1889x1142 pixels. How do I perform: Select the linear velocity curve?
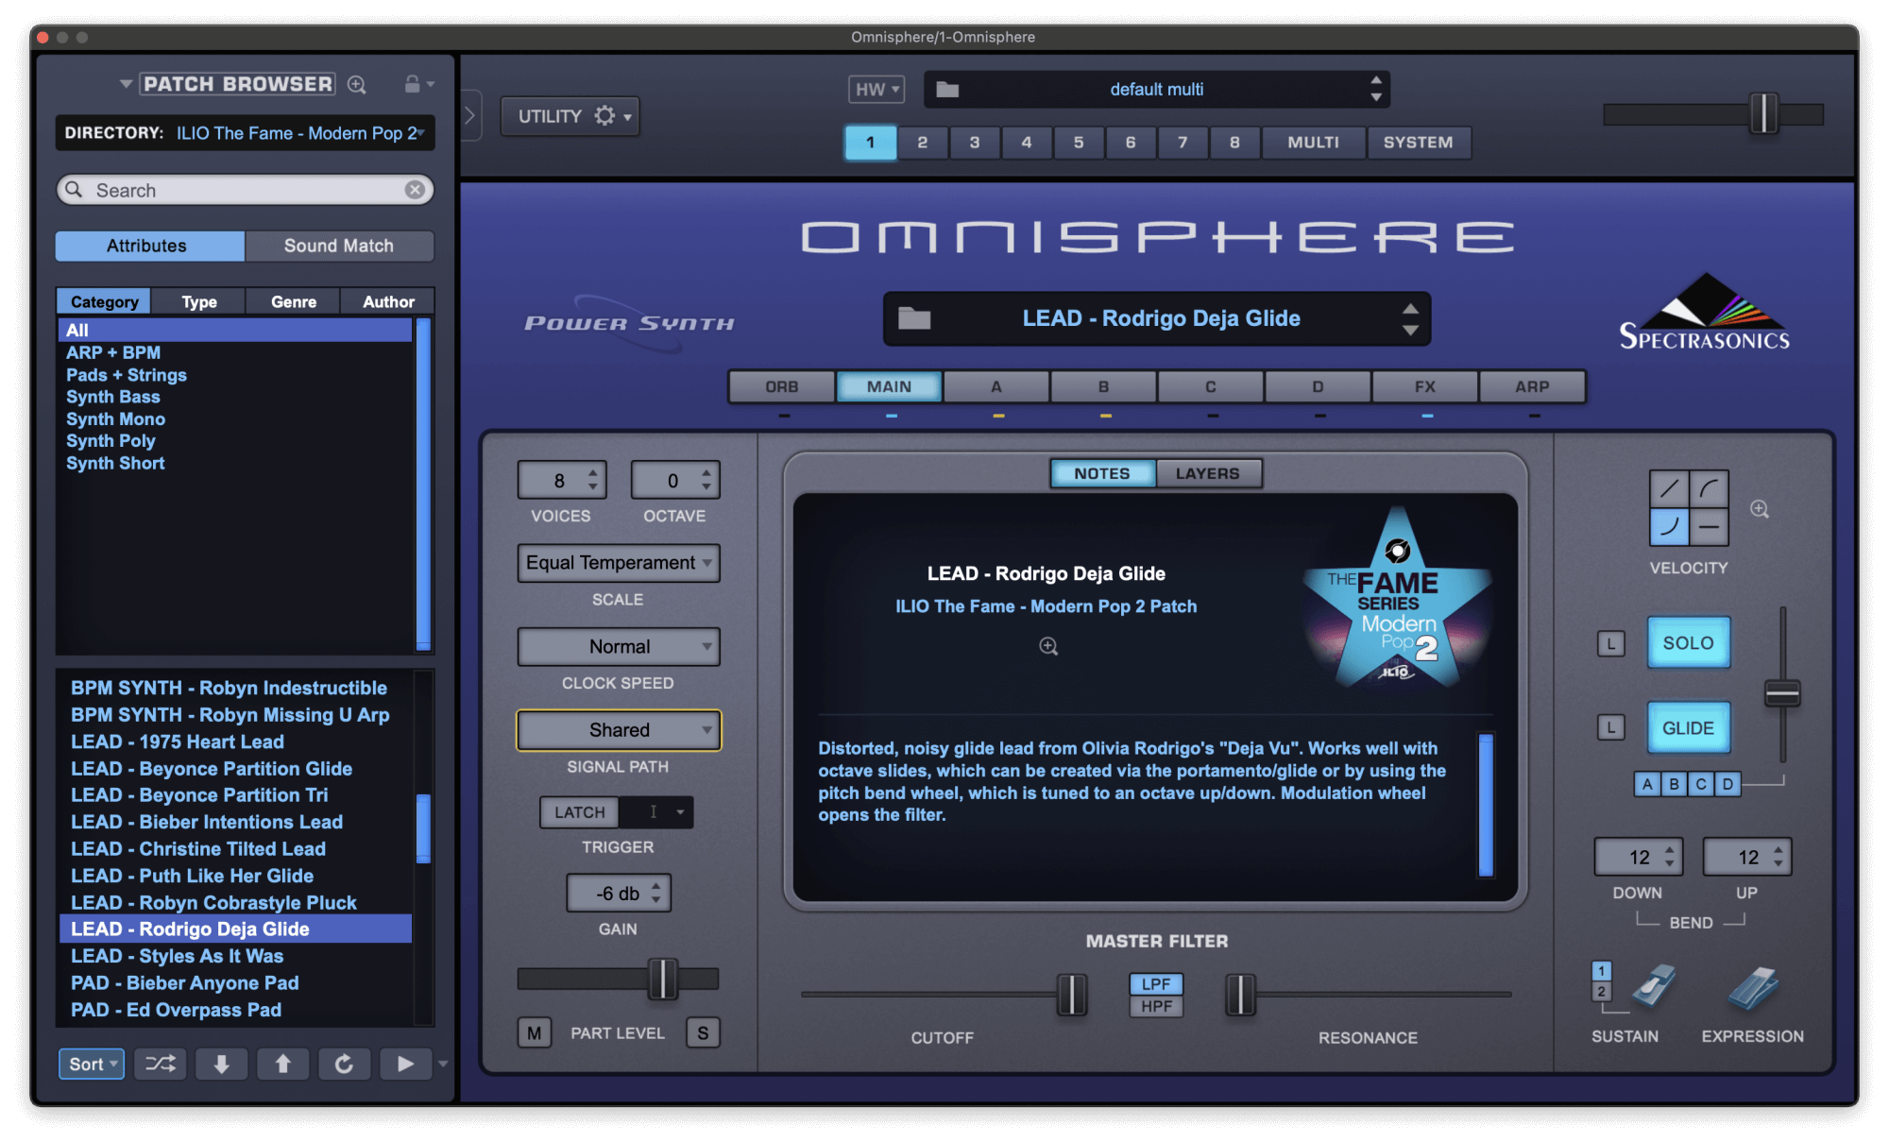pyautogui.click(x=1669, y=489)
